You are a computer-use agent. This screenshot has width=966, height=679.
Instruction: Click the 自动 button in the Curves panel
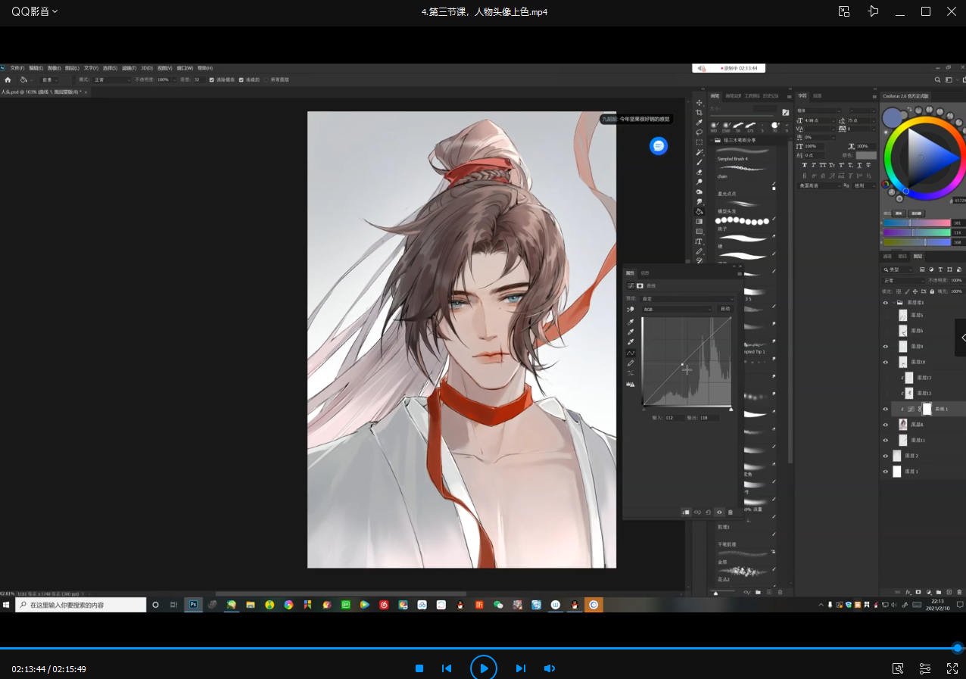pyautogui.click(x=724, y=309)
